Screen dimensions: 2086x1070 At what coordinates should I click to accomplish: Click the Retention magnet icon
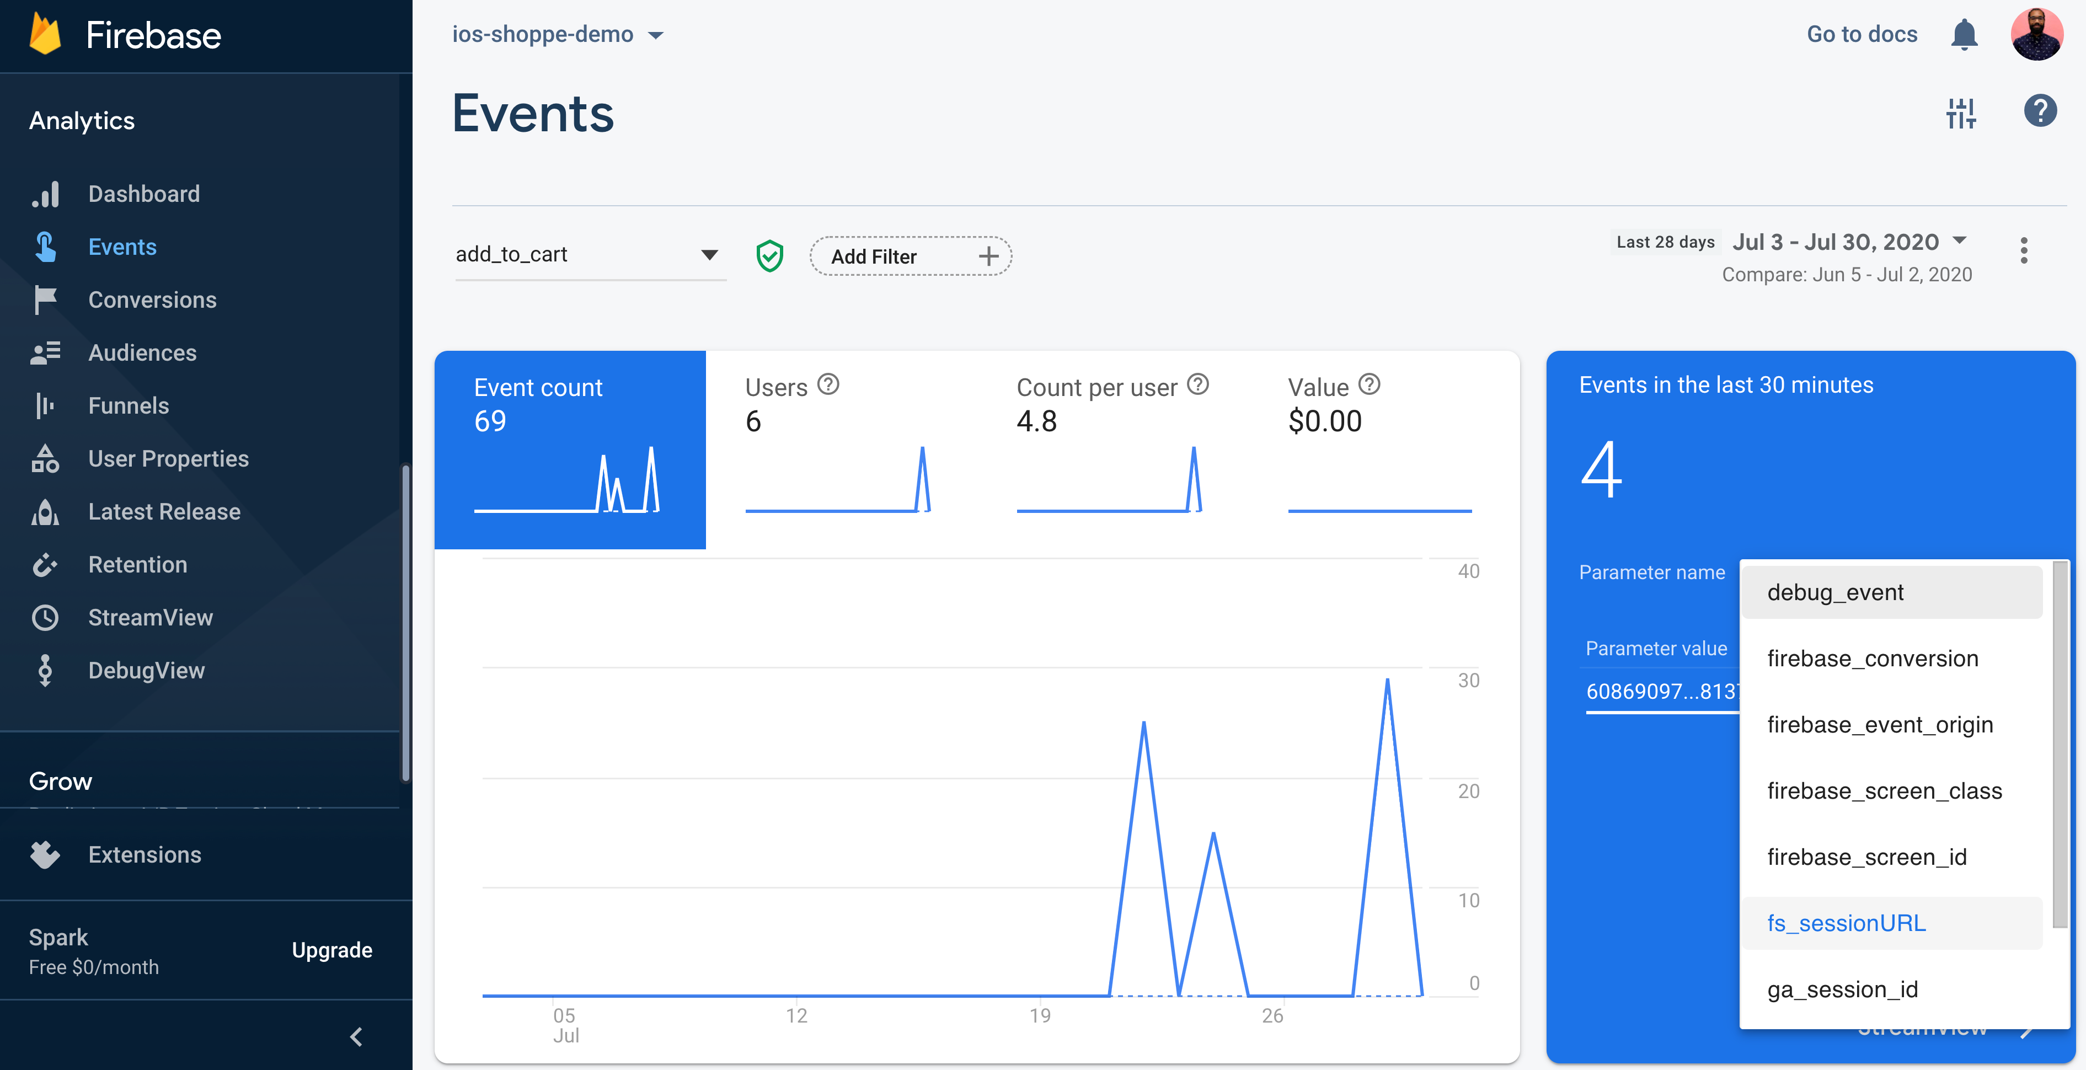[x=45, y=565]
